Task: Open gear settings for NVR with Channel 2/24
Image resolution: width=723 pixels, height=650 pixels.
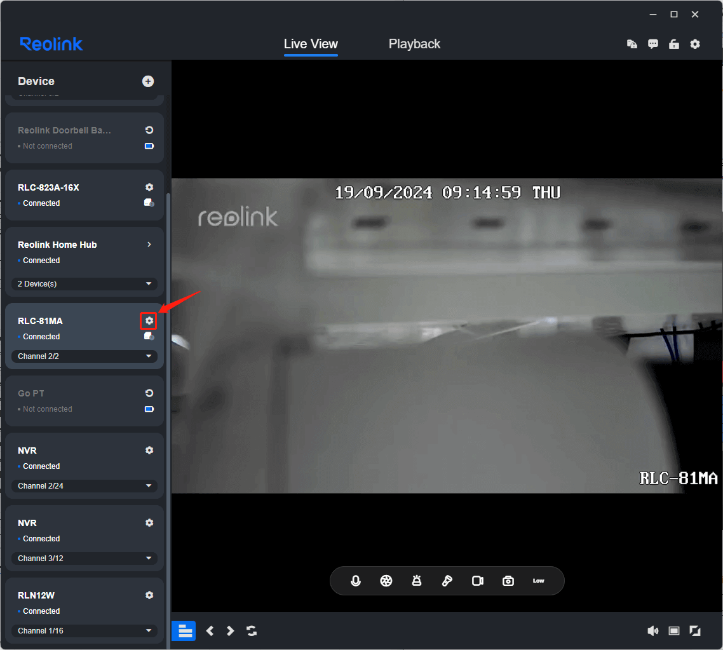Action: [x=149, y=450]
